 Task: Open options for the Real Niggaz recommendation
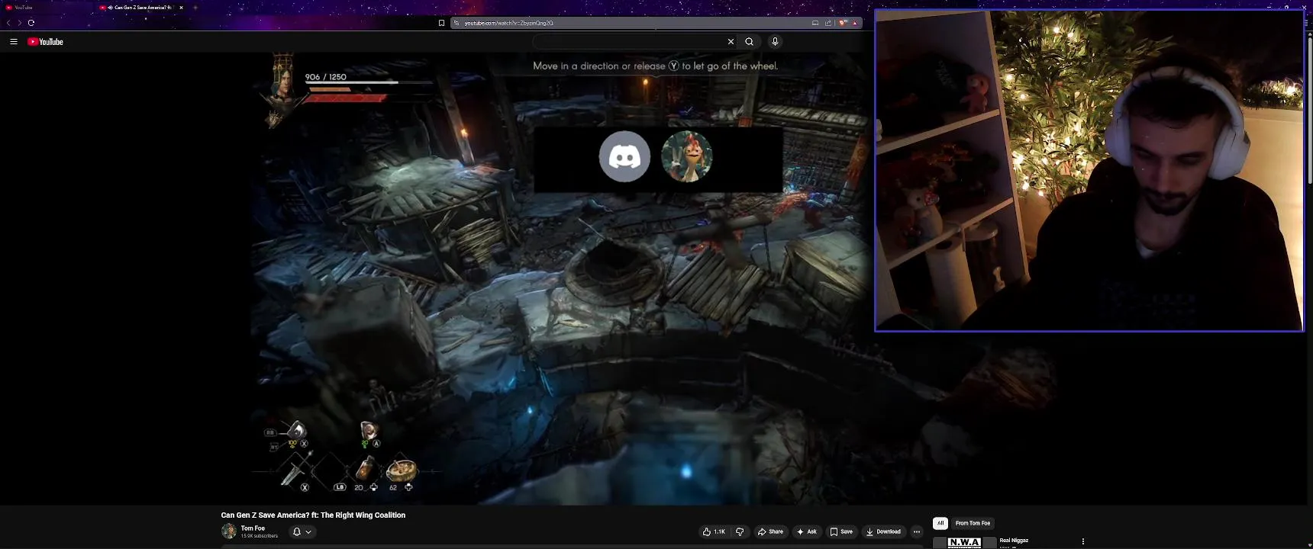click(x=1082, y=541)
